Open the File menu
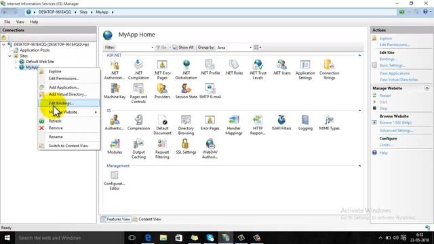Image resolution: width=434 pixels, height=244 pixels. point(7,22)
